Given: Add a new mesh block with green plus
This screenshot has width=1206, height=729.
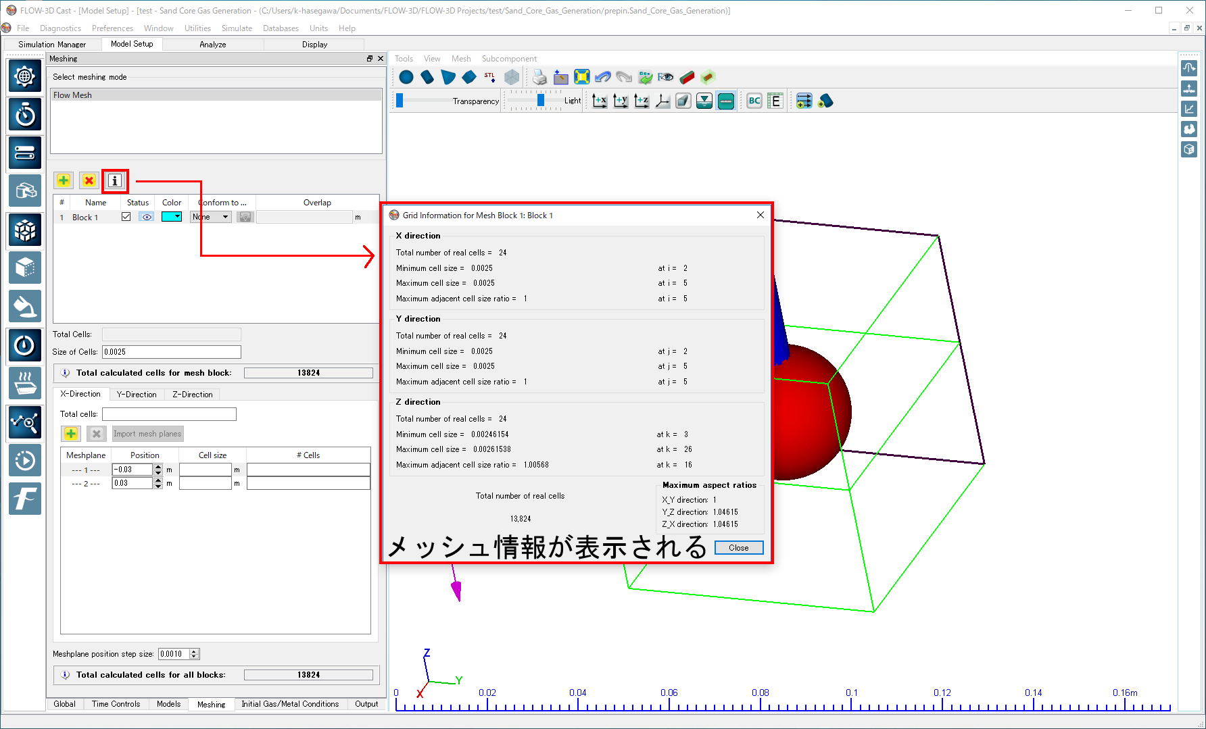Looking at the screenshot, I should (x=64, y=180).
